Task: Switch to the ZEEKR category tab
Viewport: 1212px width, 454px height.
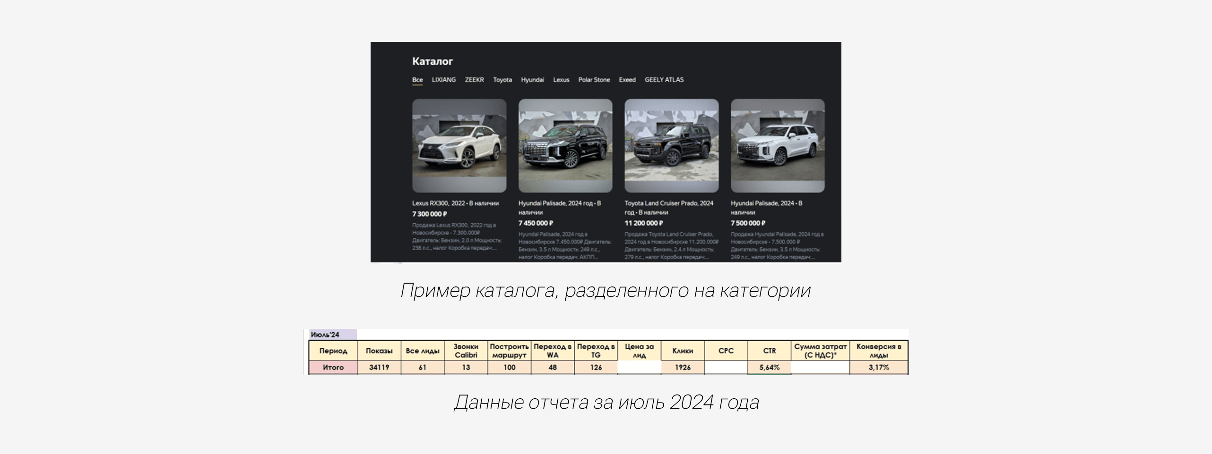Action: click(474, 80)
